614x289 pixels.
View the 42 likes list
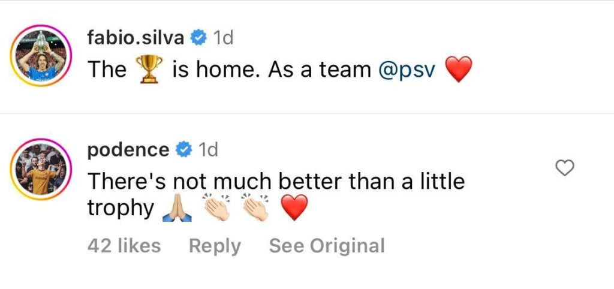124,246
